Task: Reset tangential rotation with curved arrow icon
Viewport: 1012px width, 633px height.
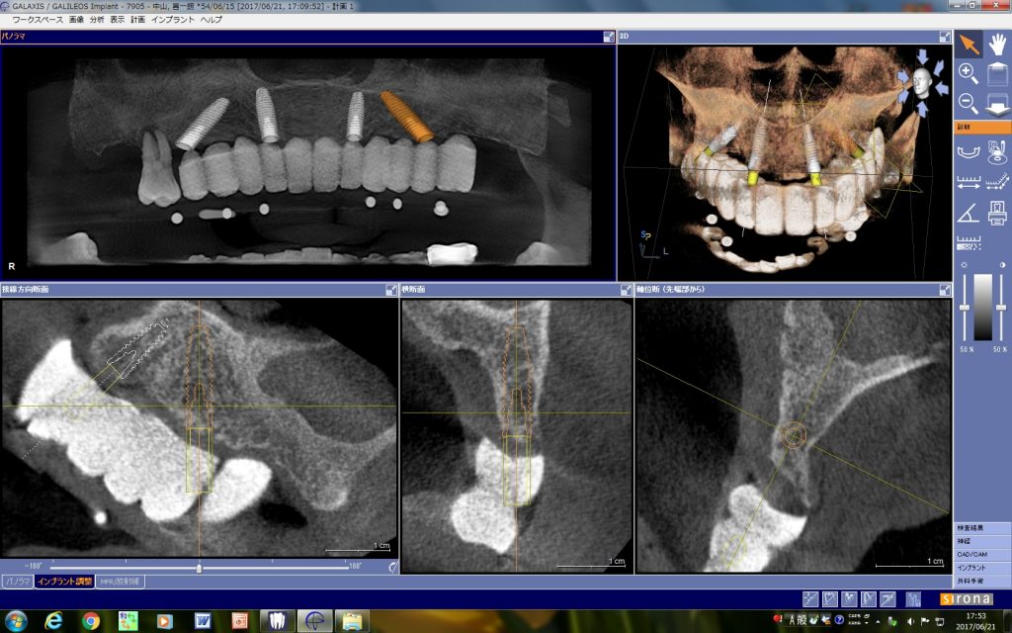Action: point(392,568)
